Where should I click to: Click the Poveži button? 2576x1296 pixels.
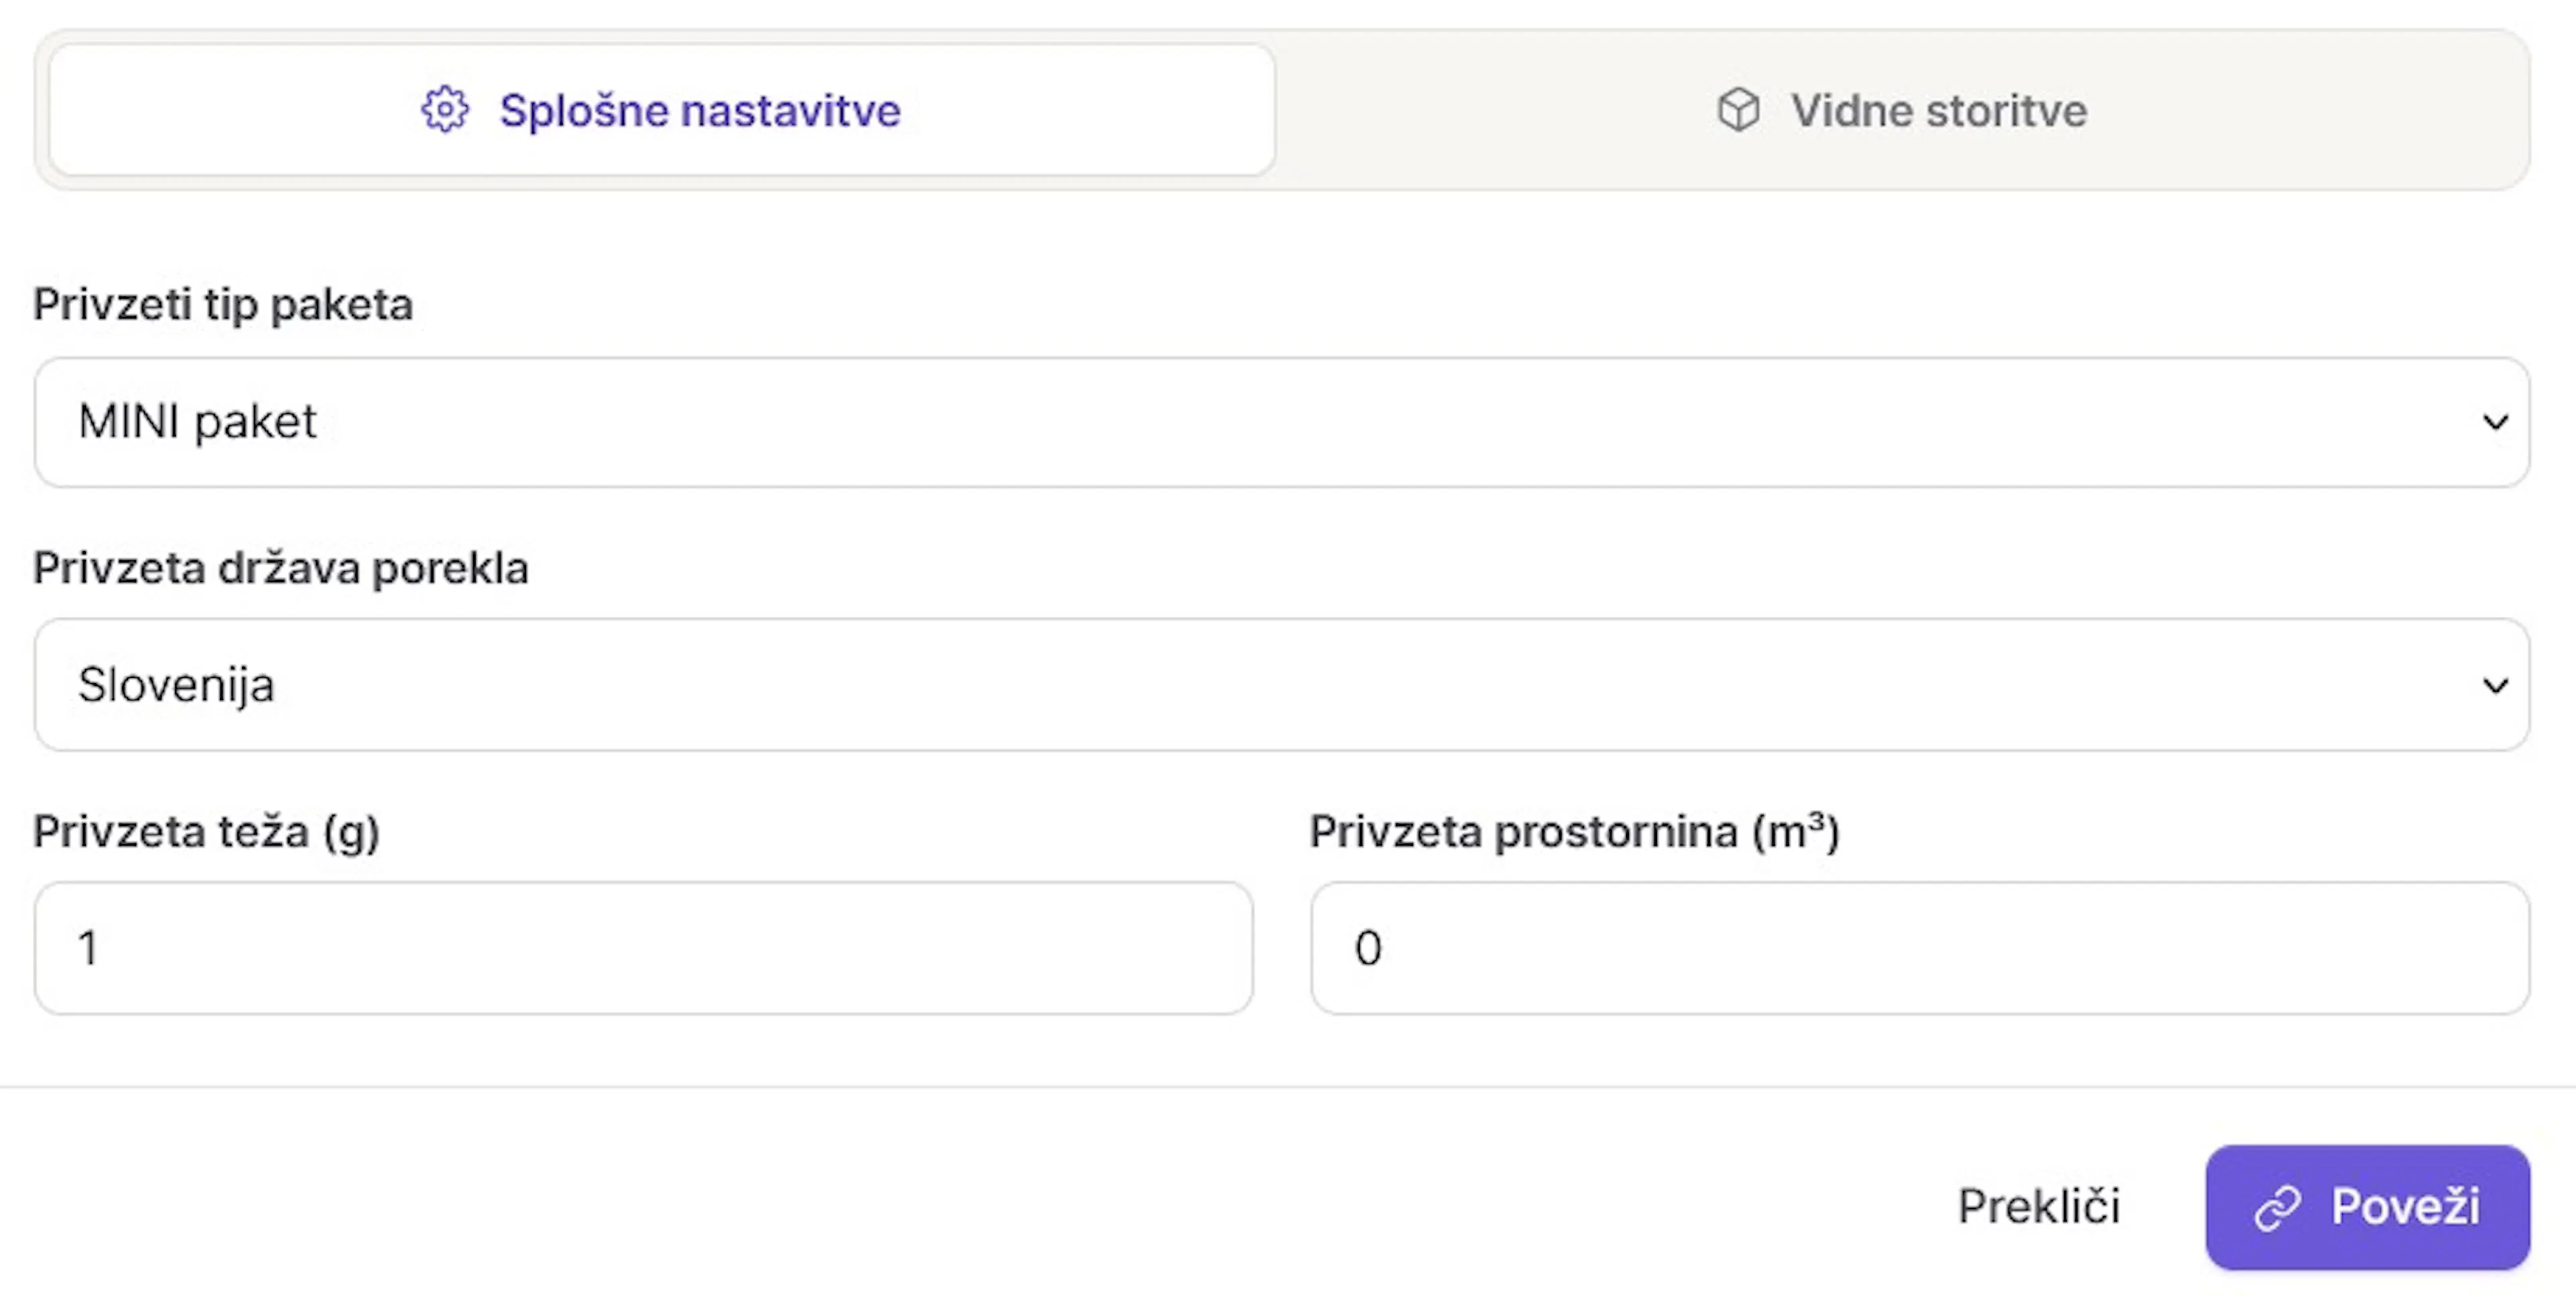2367,1207
